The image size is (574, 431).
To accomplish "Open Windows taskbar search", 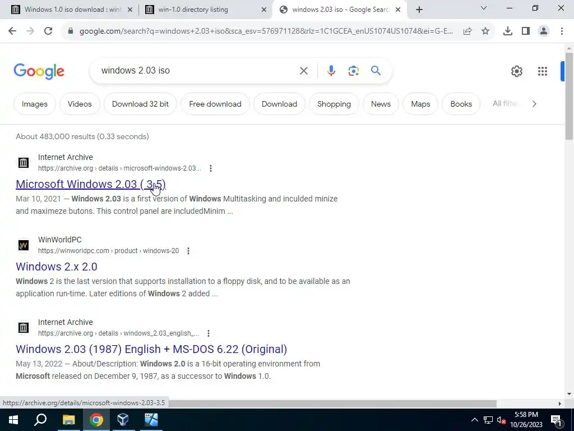I will [40, 420].
